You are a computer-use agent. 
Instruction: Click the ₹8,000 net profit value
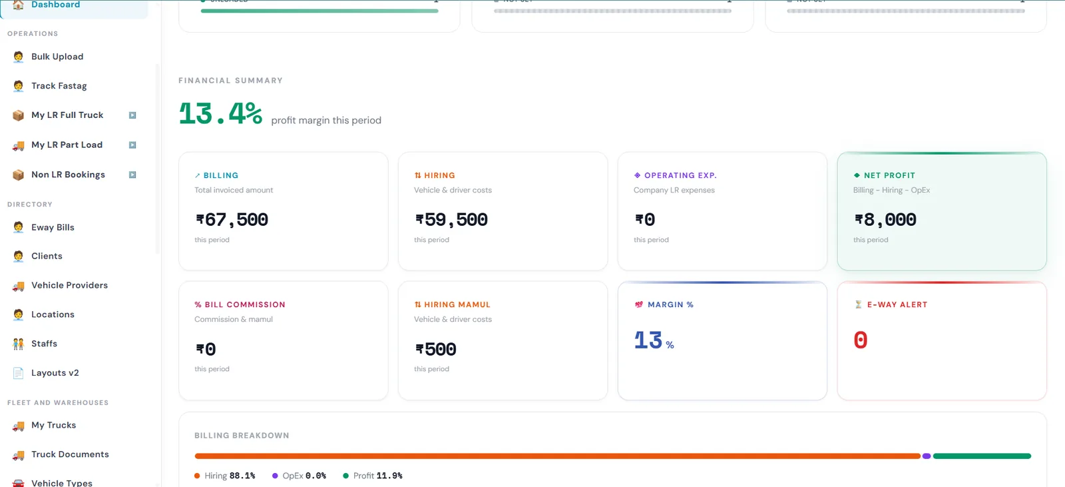885,219
